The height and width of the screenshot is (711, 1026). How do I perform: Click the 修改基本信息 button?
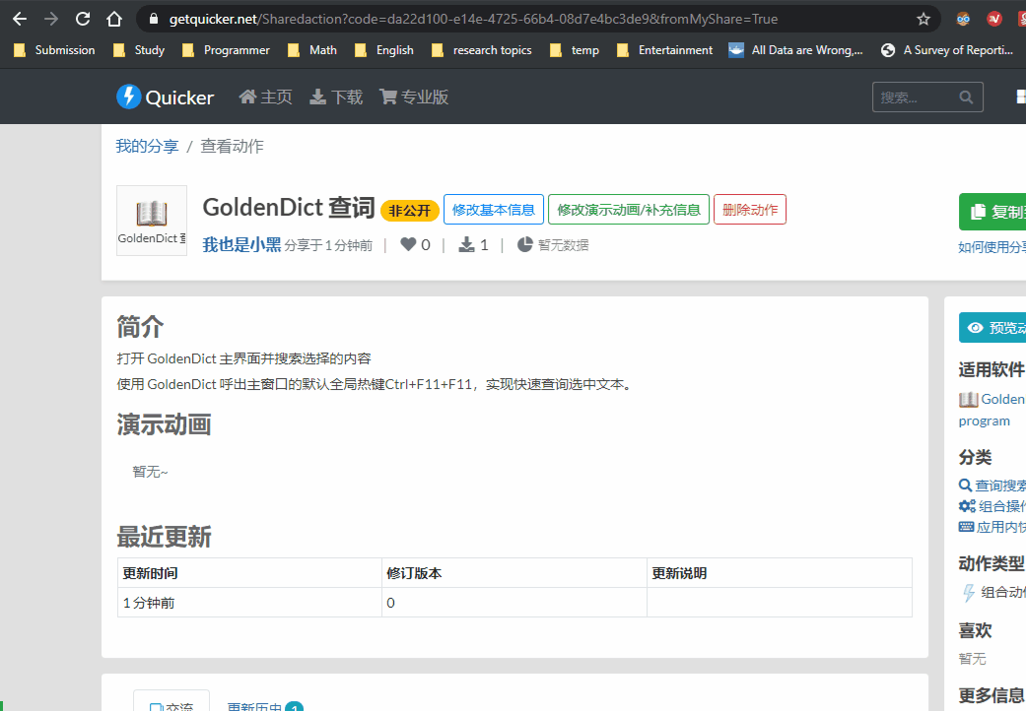point(493,210)
